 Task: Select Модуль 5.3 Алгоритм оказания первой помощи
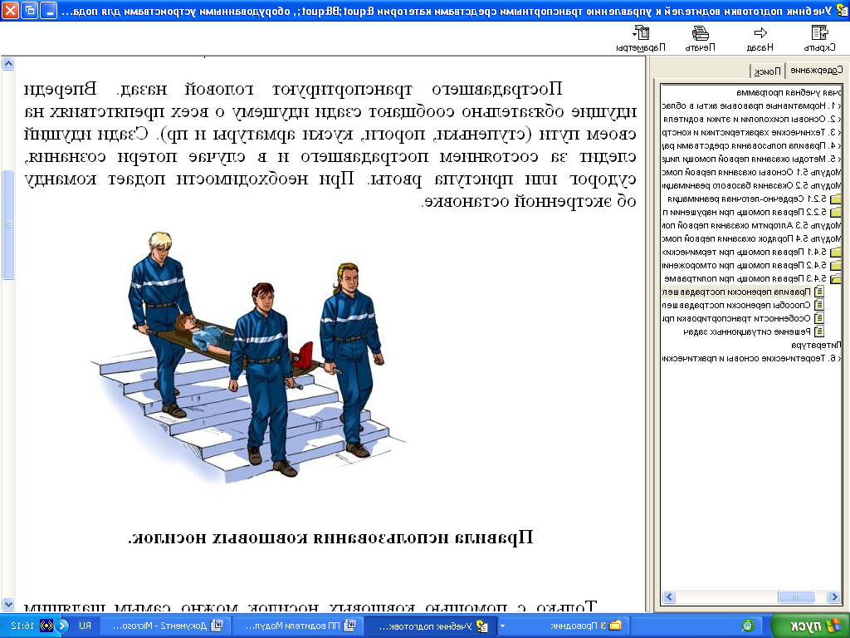point(751,226)
